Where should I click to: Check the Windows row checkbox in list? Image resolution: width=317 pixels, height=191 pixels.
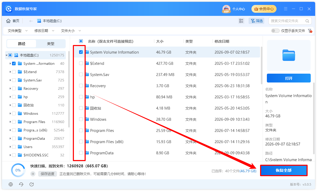click(81, 119)
